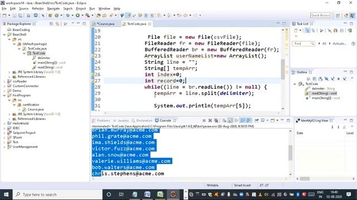Viewport: 357px width, 200px height.
Task: Click the Pin Console icon
Action: tap(257, 121)
